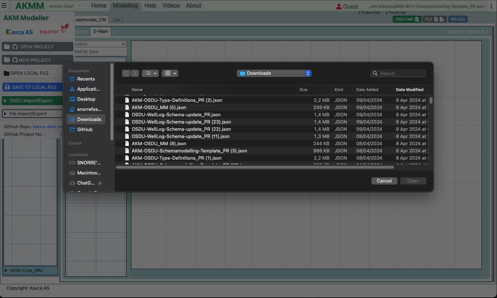Open the Downloads location popup
Viewport: 497px width, 298px height.
click(274, 73)
